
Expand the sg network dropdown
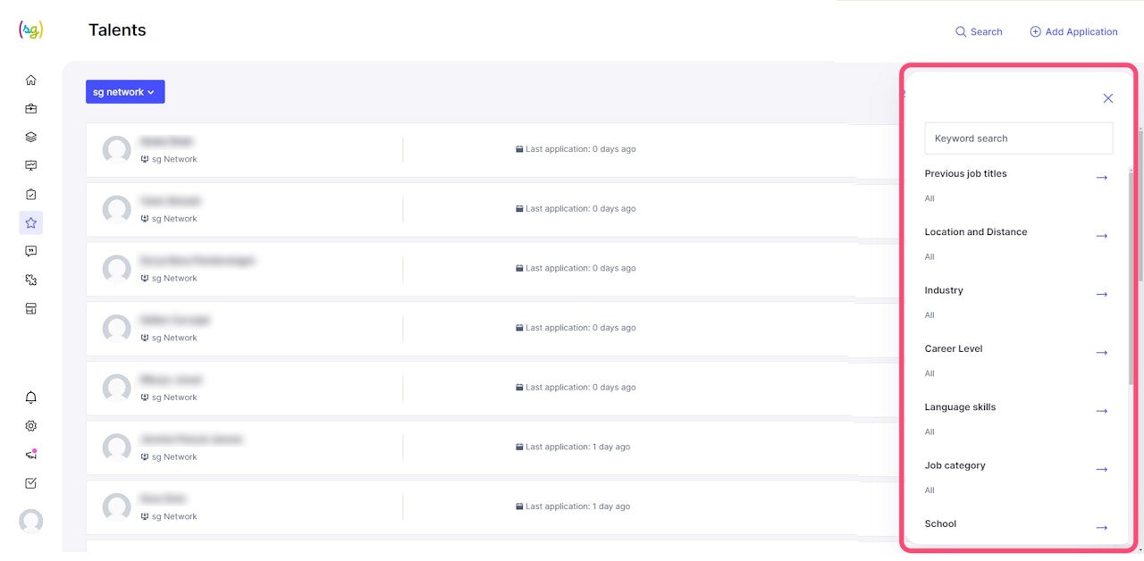(x=125, y=92)
